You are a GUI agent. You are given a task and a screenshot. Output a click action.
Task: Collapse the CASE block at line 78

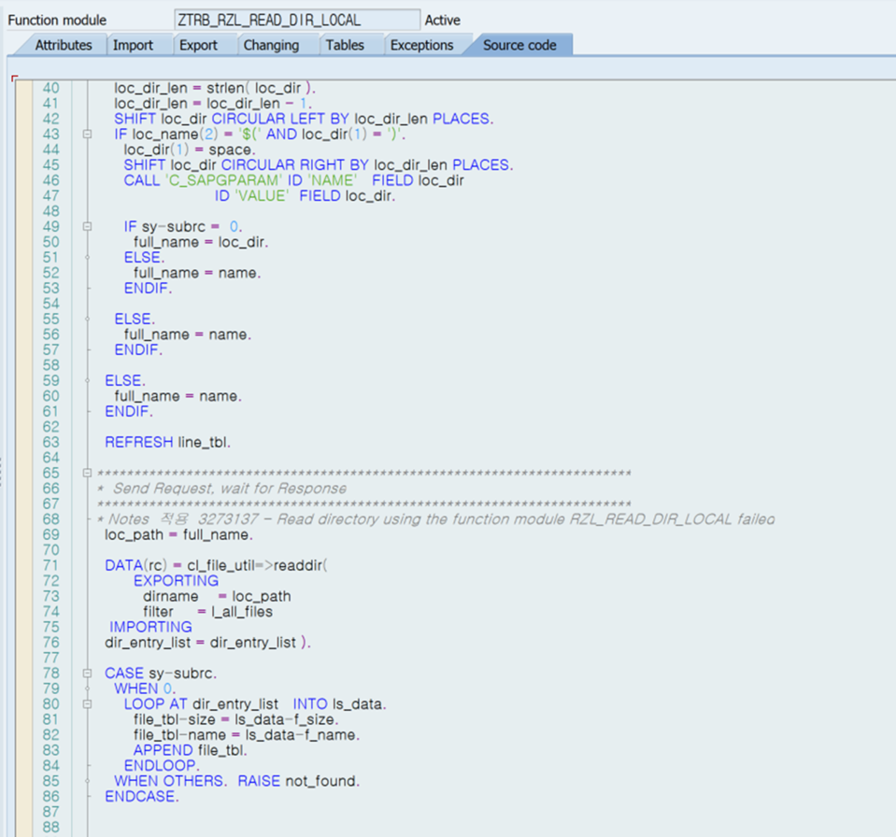(88, 674)
